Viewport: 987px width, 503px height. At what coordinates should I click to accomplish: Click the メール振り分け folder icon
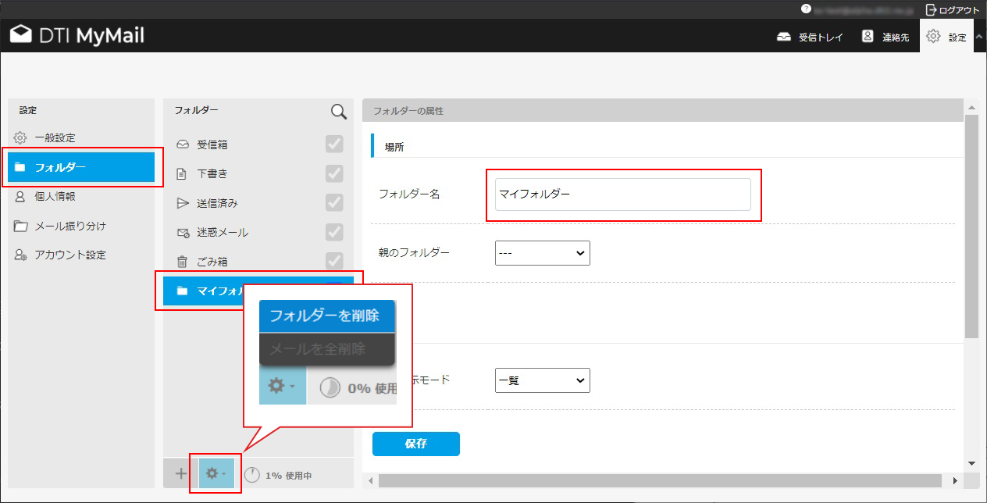coord(21,226)
